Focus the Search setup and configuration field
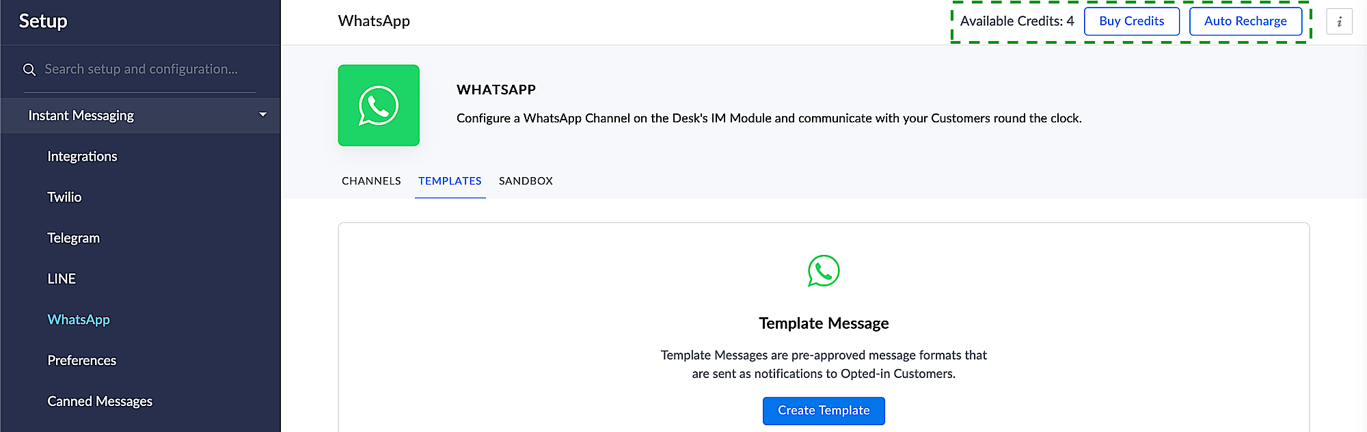This screenshot has height=432, width=1367. (x=141, y=70)
